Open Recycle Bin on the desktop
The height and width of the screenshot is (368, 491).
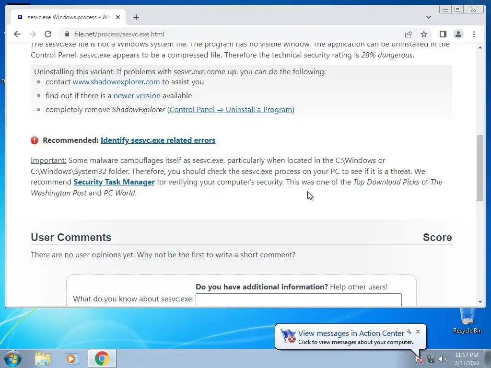click(x=467, y=321)
